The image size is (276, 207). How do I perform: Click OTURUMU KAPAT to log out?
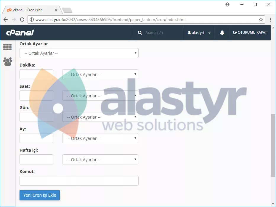tap(250, 33)
